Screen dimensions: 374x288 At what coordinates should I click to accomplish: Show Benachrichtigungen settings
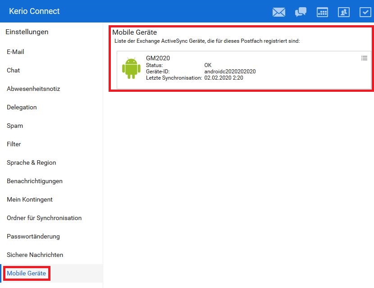(35, 181)
